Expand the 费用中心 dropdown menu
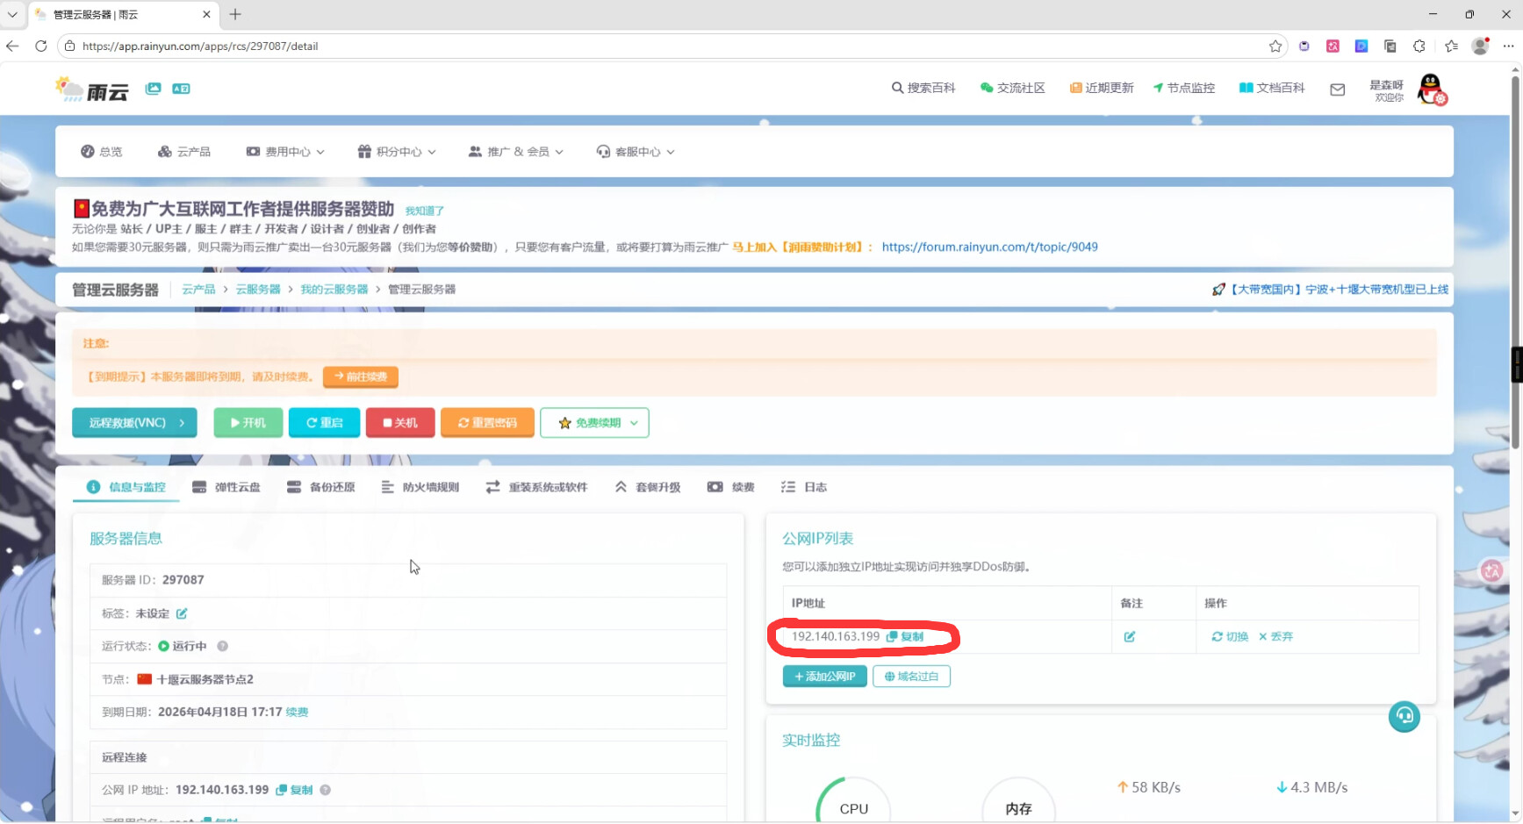Viewport: 1523px width, 824px height. point(285,152)
